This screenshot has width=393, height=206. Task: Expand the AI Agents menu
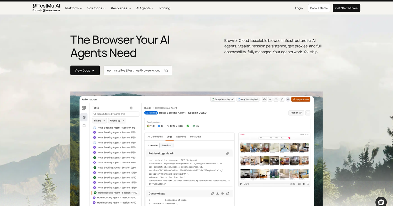[x=145, y=8]
